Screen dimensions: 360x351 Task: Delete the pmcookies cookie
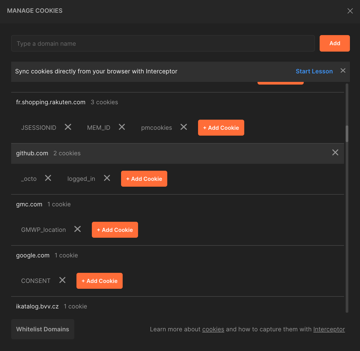pyautogui.click(x=183, y=127)
